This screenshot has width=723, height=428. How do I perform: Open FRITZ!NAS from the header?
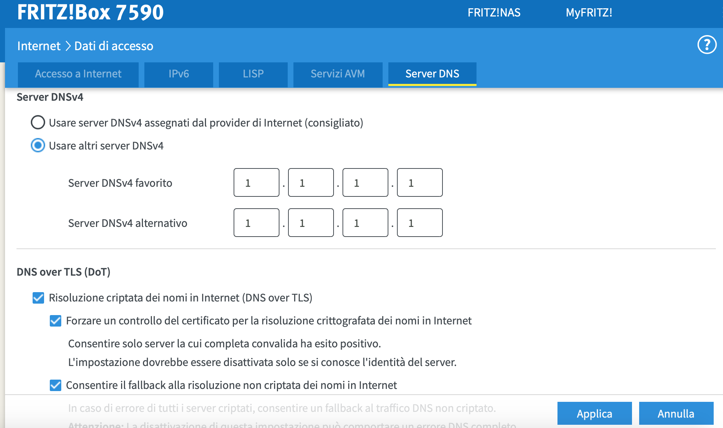pyautogui.click(x=494, y=13)
